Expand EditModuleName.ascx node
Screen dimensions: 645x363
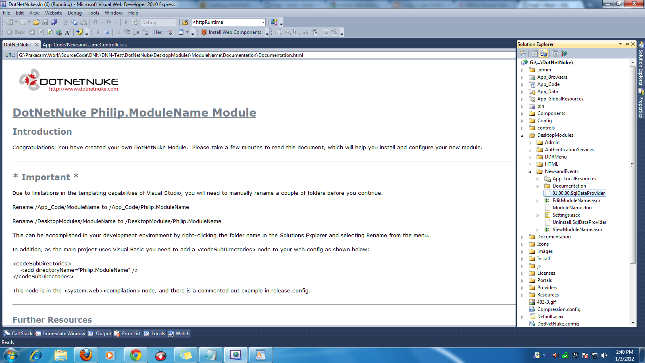[538, 201]
